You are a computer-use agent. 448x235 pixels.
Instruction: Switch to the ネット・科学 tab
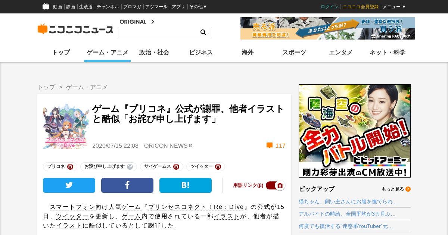pos(388,53)
